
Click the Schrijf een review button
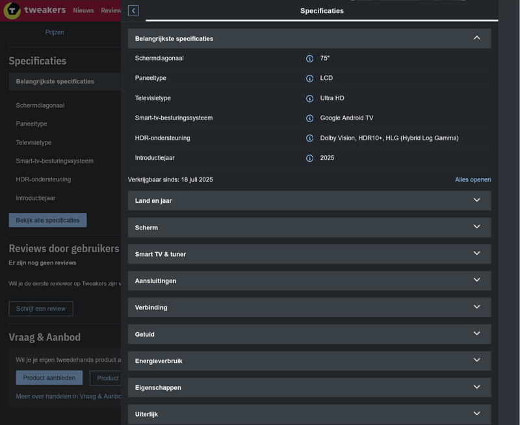tap(40, 308)
